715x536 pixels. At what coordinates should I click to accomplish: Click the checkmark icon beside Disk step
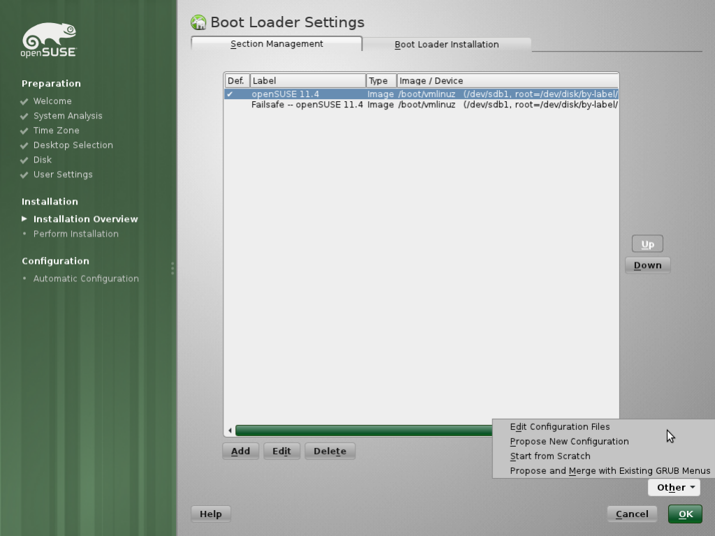(24, 160)
